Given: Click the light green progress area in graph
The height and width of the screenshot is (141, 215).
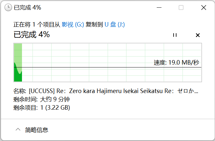Looking at the screenshot, I should click(x=18, y=53).
